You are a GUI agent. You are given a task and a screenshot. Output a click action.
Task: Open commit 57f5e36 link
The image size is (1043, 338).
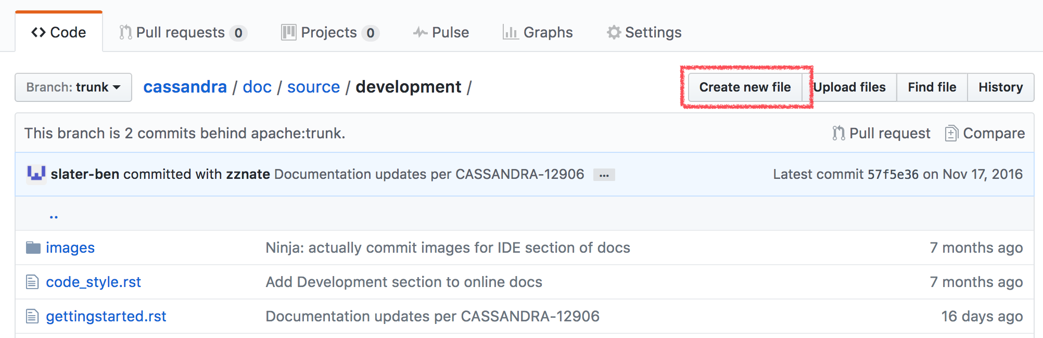pyautogui.click(x=893, y=174)
